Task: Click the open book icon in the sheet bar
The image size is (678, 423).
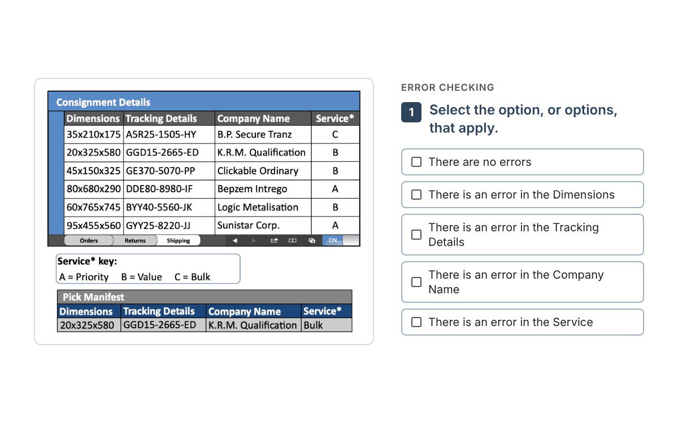Action: (293, 241)
